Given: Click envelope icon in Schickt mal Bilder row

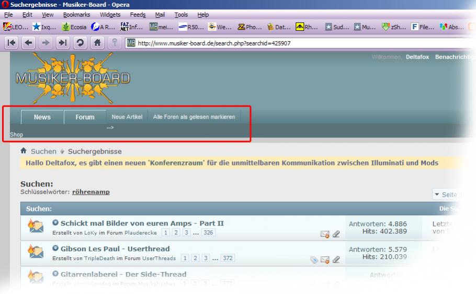Looking at the screenshot, I should tap(325, 234).
